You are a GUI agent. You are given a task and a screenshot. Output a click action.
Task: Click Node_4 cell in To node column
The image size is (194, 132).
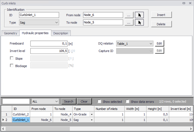coord(63,114)
